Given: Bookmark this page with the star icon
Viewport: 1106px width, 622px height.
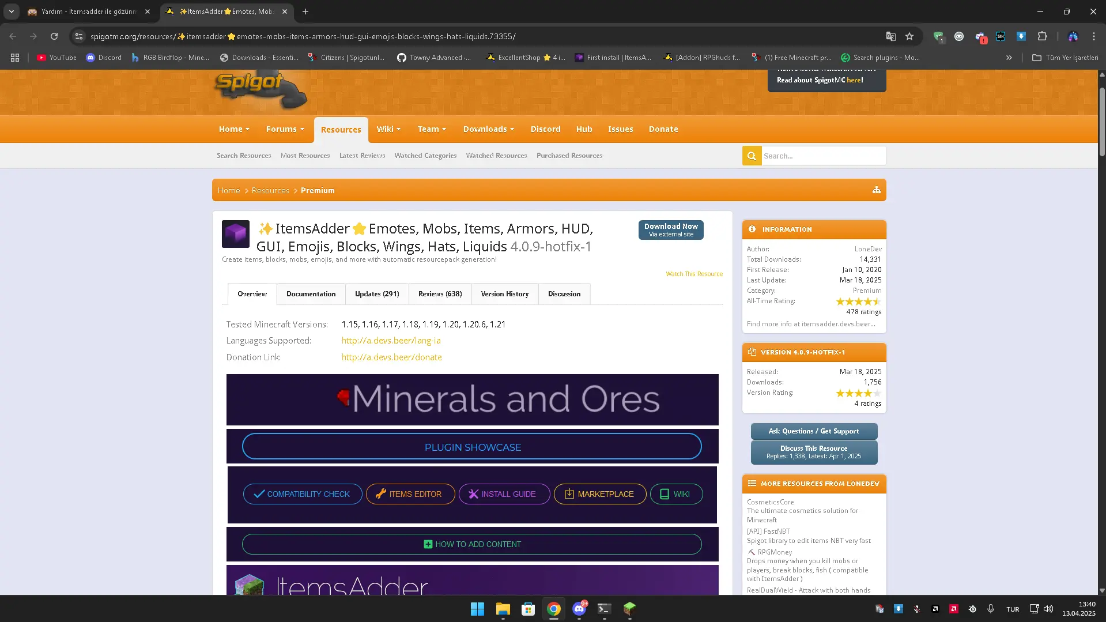Looking at the screenshot, I should pyautogui.click(x=909, y=36).
